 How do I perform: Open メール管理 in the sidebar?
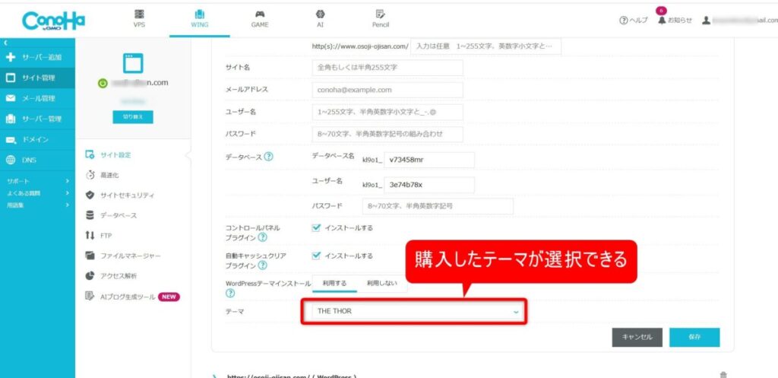pyautogui.click(x=38, y=98)
